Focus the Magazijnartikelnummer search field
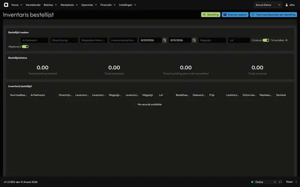Image resolution: width=300 pixels, height=187 pixels. (94, 40)
